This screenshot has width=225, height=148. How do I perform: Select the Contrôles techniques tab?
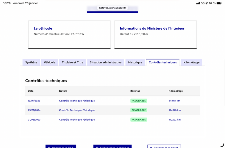coord(163,62)
